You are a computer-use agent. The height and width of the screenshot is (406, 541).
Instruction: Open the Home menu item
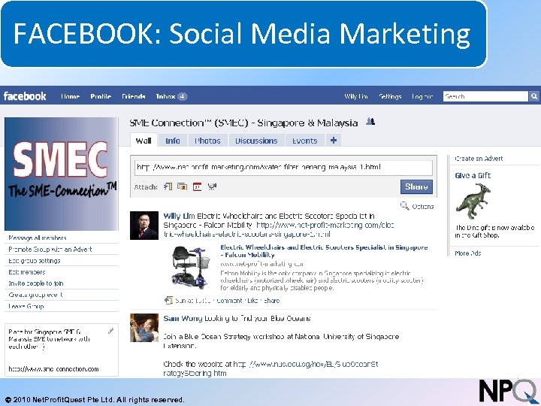[70, 96]
